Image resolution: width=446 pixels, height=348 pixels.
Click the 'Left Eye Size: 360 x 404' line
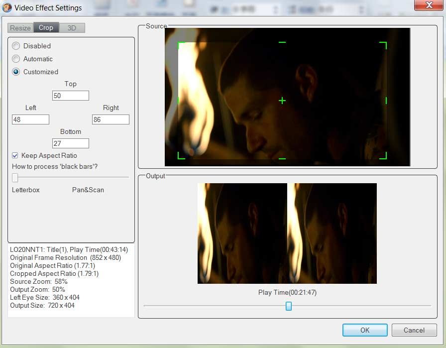tap(45, 297)
